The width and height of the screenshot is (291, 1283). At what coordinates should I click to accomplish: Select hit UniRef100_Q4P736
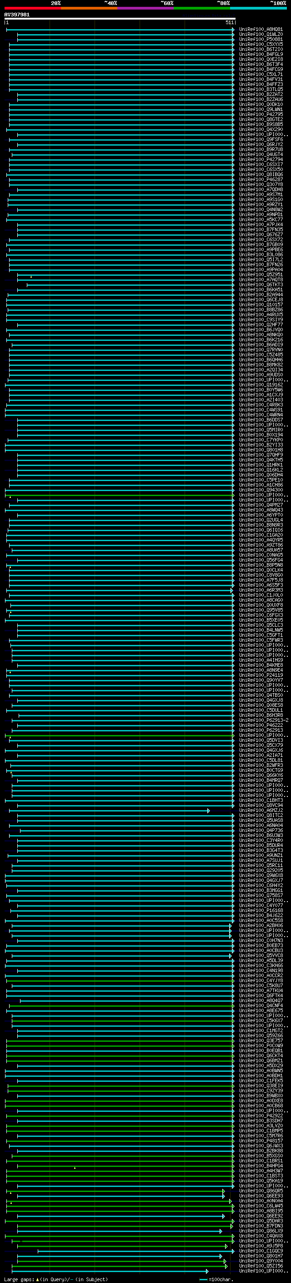click(261, 830)
